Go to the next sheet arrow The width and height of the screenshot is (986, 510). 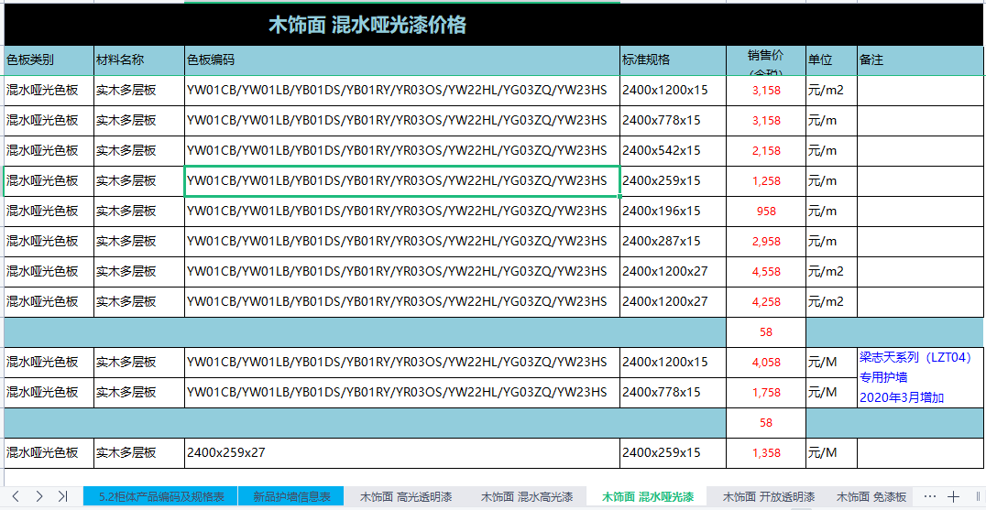pyautogui.click(x=38, y=496)
